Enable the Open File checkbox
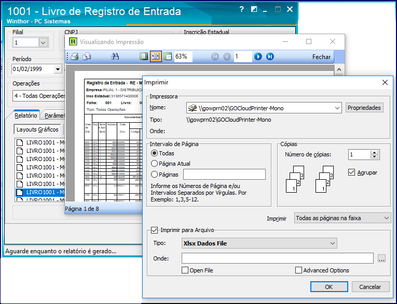 [185, 270]
